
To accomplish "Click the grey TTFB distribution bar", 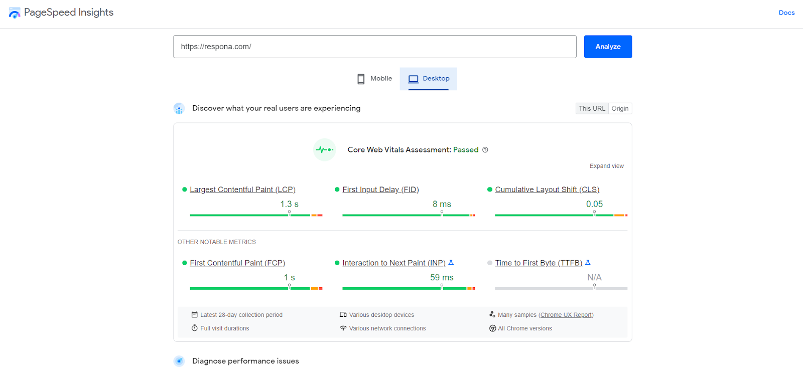I will (561, 288).
